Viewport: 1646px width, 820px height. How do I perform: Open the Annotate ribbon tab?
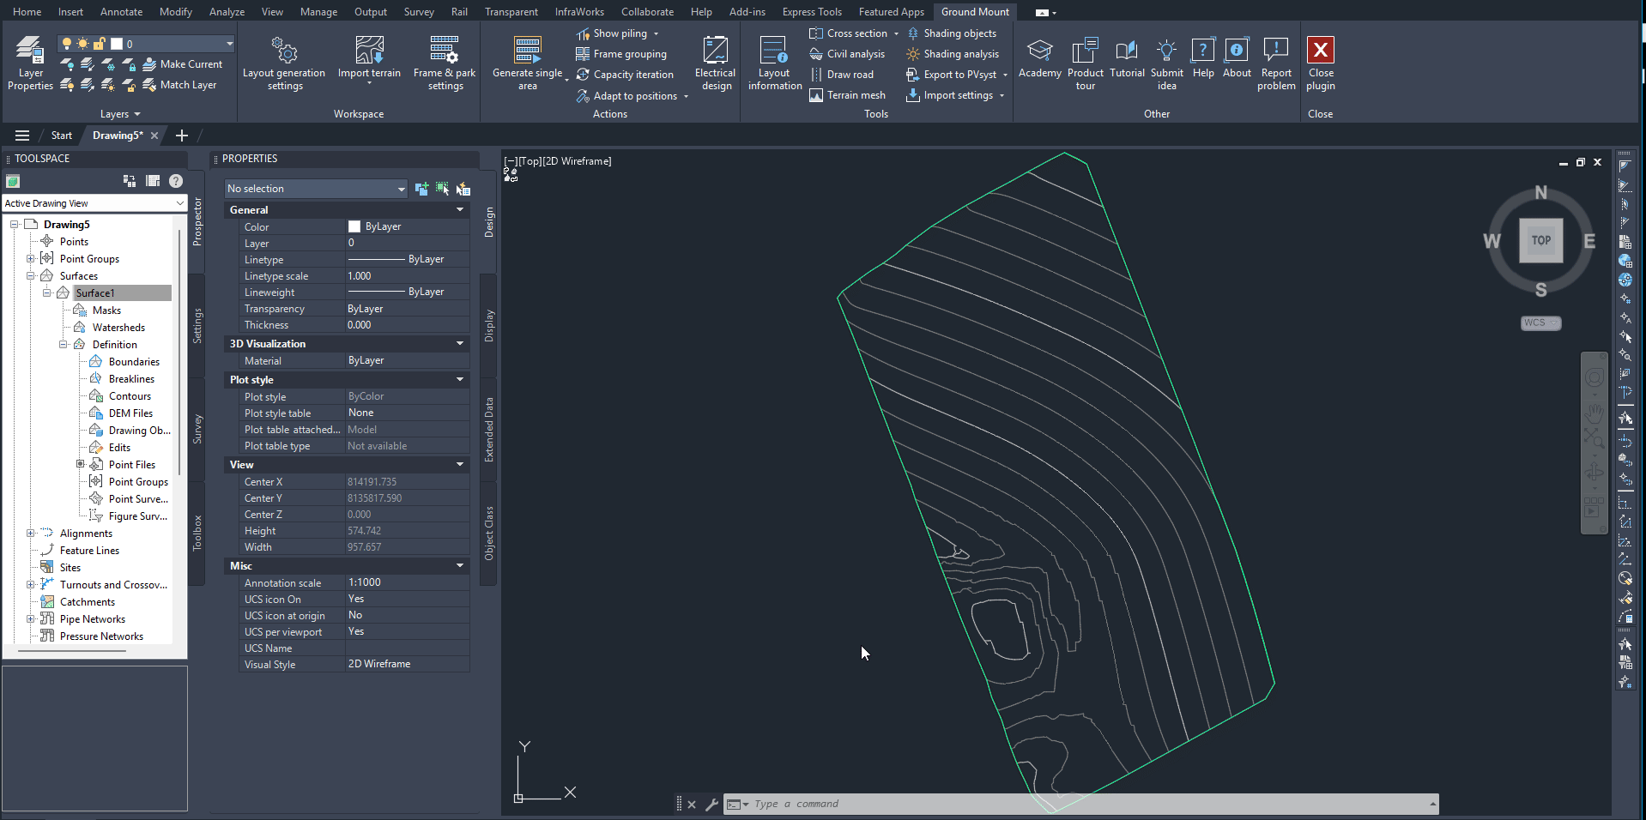tap(121, 12)
